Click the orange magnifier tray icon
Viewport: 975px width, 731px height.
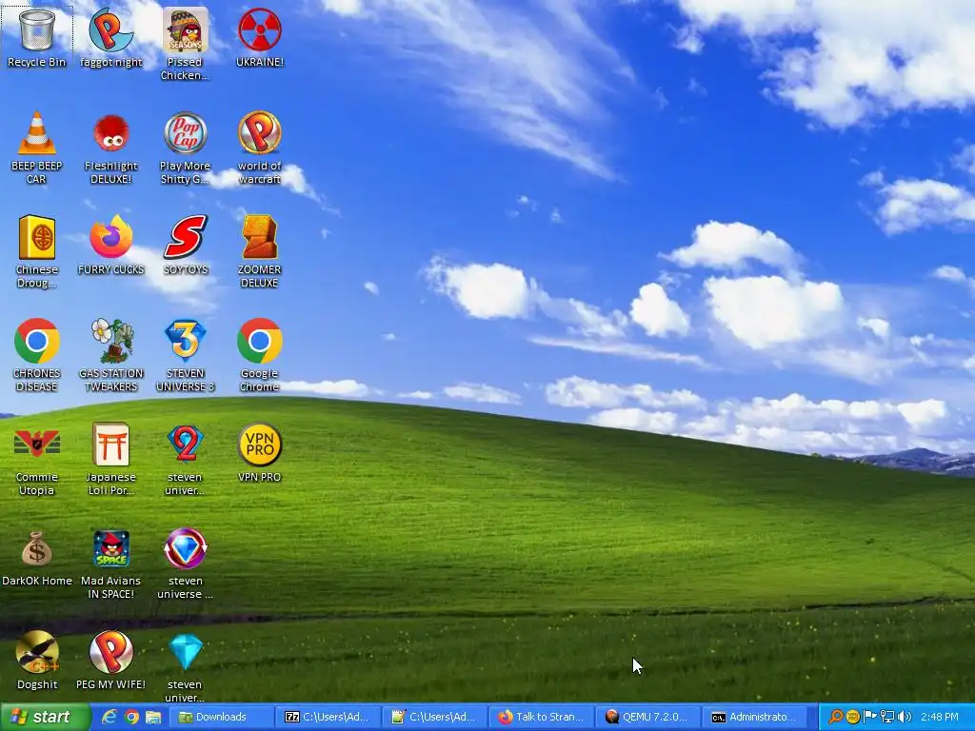point(836,717)
